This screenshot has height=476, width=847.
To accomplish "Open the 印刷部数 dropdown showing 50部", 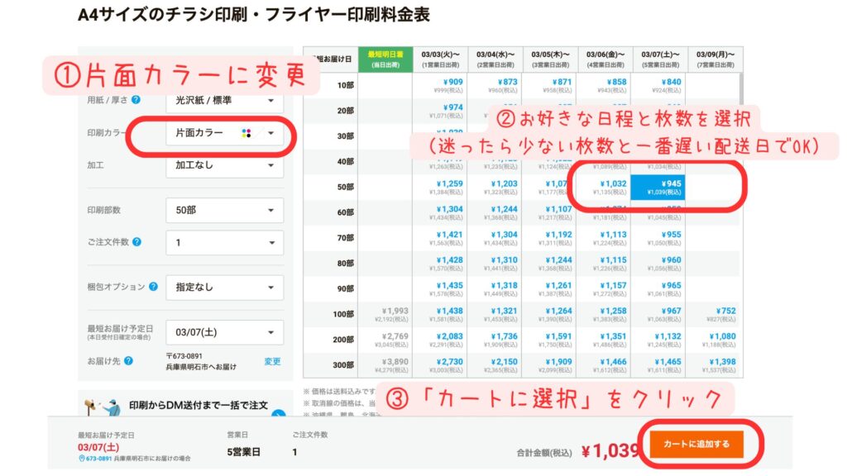I will click(225, 209).
